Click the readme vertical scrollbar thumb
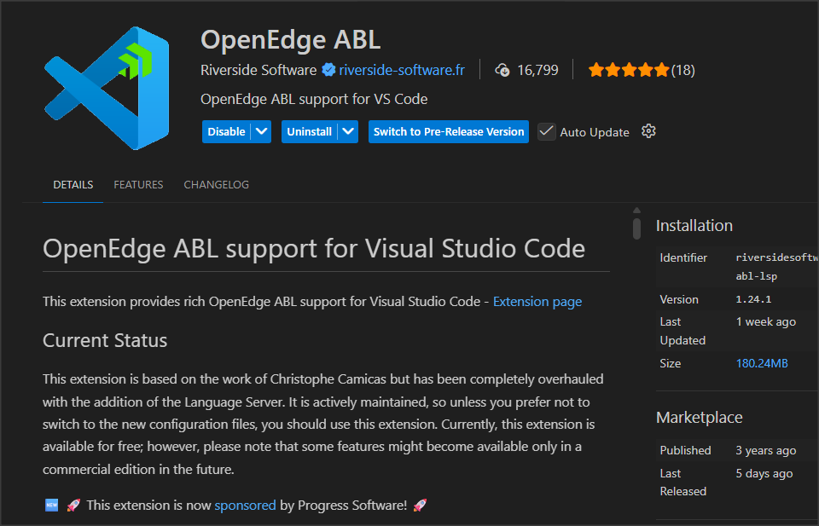Image resolution: width=819 pixels, height=526 pixels. pos(636,228)
